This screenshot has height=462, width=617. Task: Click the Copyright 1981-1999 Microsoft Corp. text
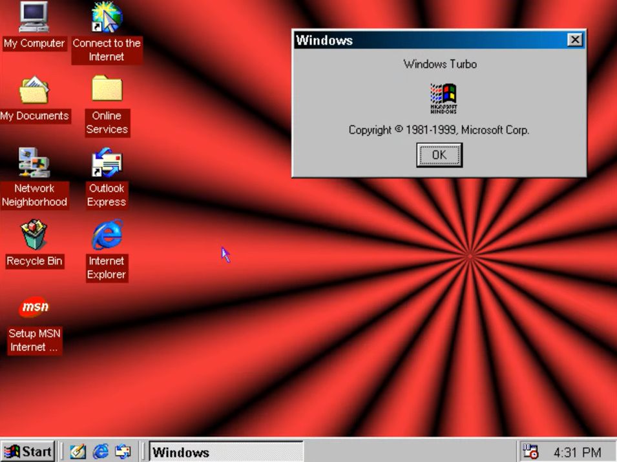(x=439, y=130)
